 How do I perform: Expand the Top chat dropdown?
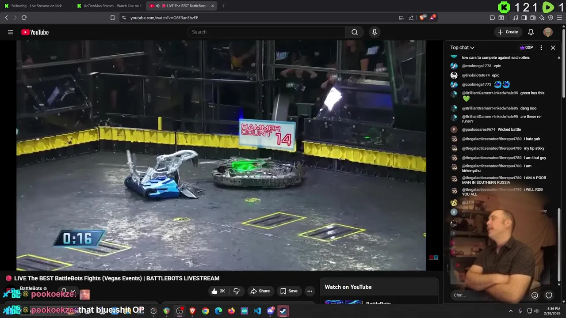pyautogui.click(x=463, y=48)
